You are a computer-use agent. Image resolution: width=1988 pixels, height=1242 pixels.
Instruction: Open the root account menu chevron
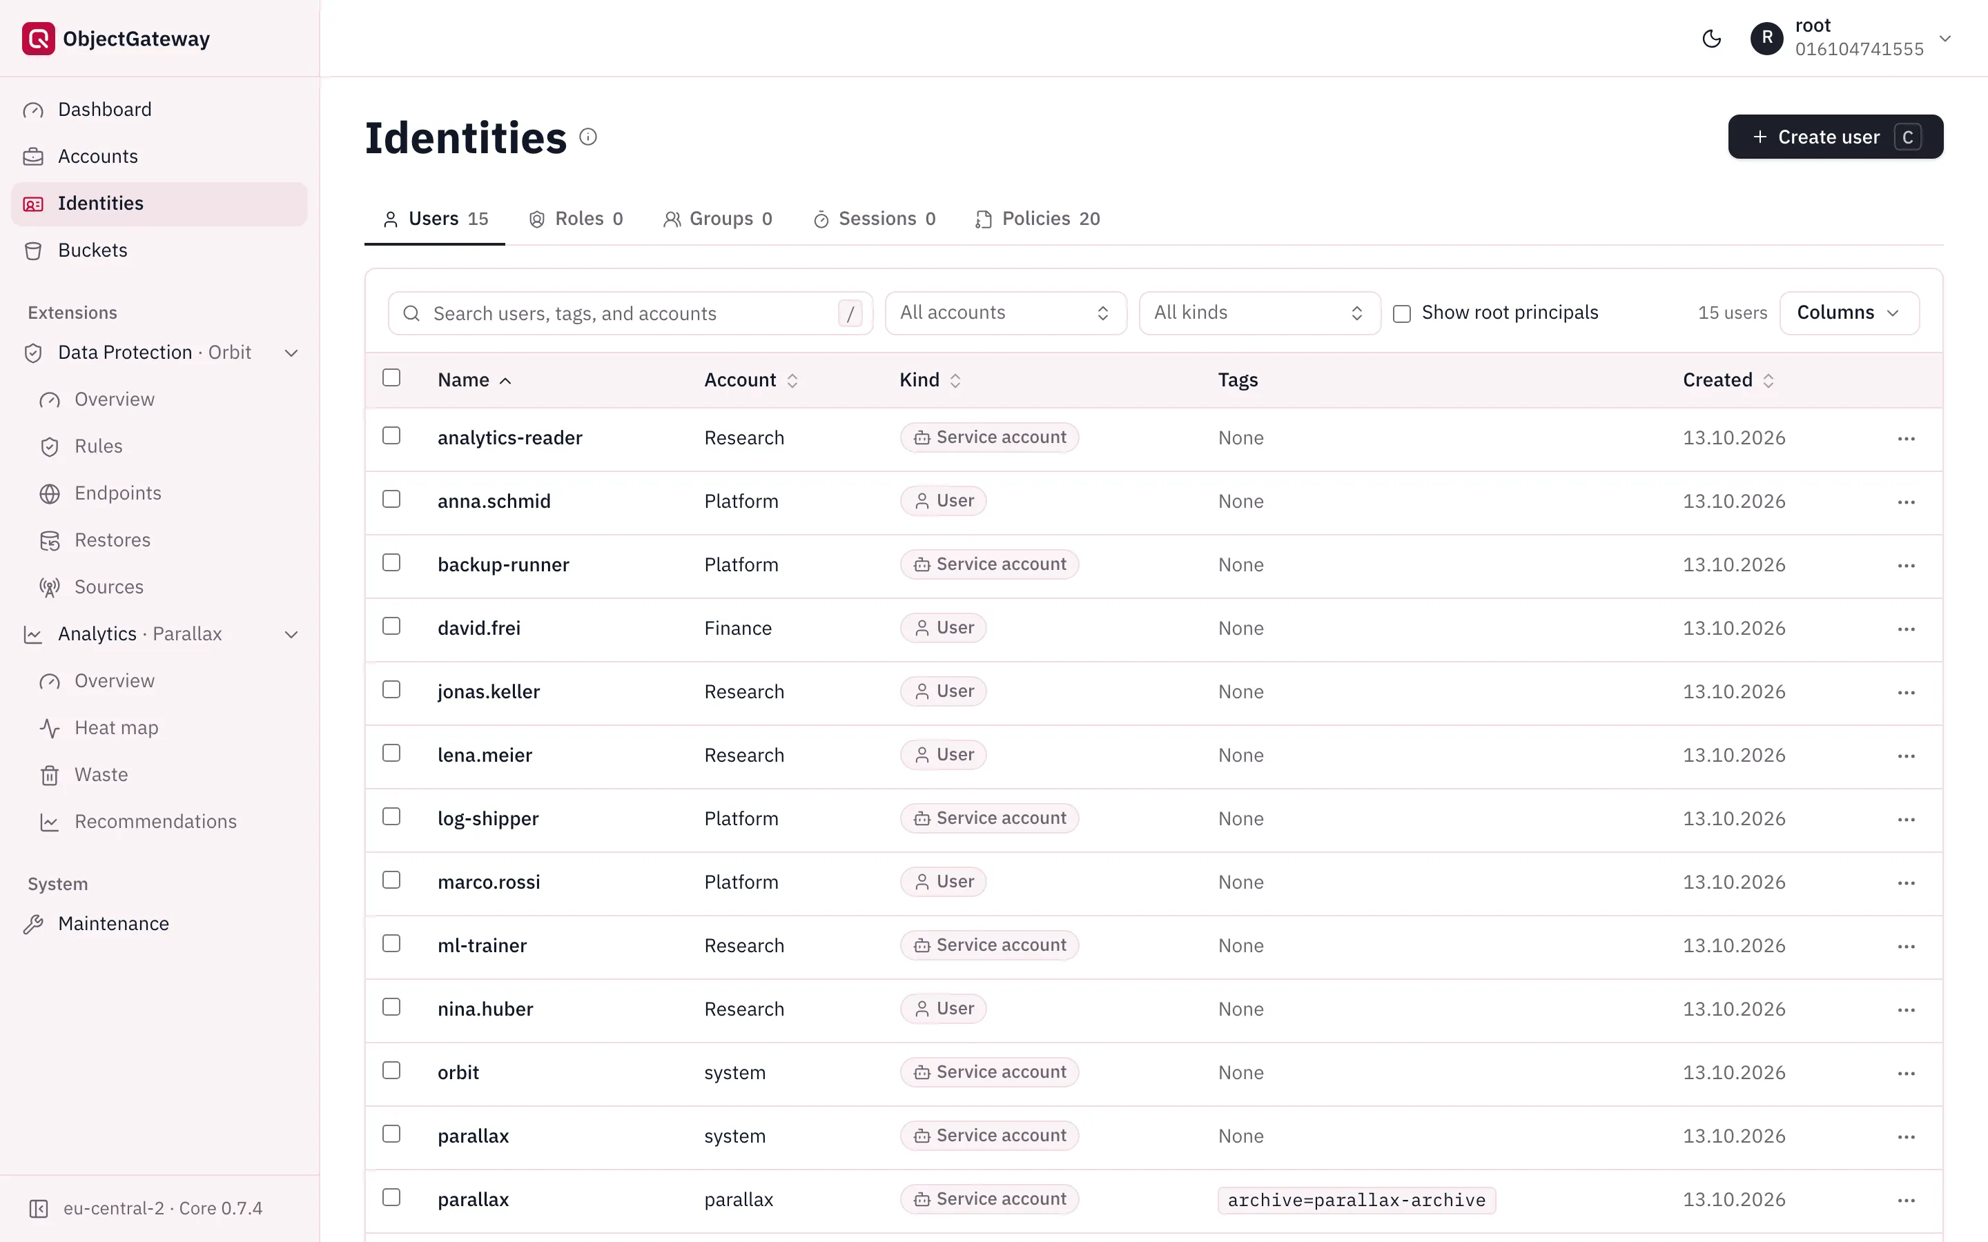1945,39
